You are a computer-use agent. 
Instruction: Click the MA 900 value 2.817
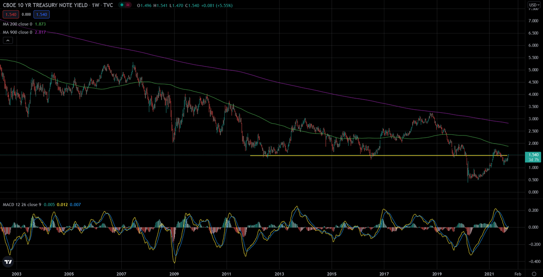click(x=40, y=32)
